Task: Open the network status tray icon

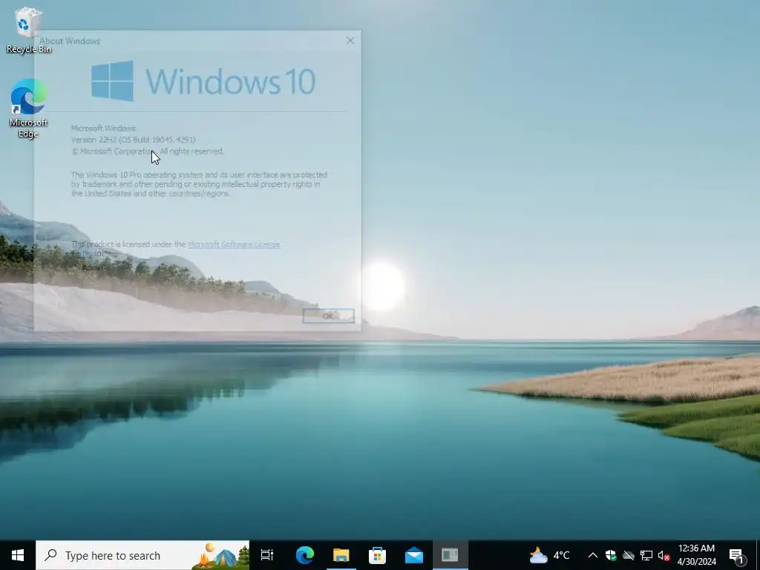Action: coord(646,555)
